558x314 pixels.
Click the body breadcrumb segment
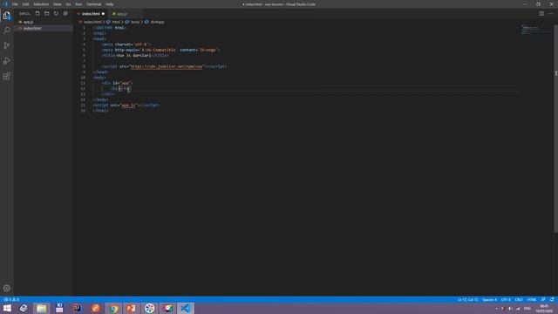[x=135, y=22]
